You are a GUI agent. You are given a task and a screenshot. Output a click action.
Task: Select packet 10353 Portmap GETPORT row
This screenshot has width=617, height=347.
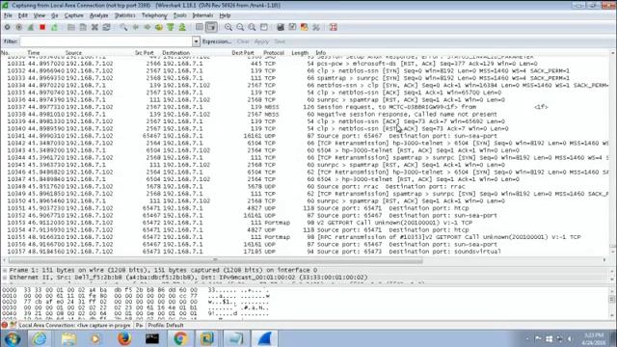305,223
